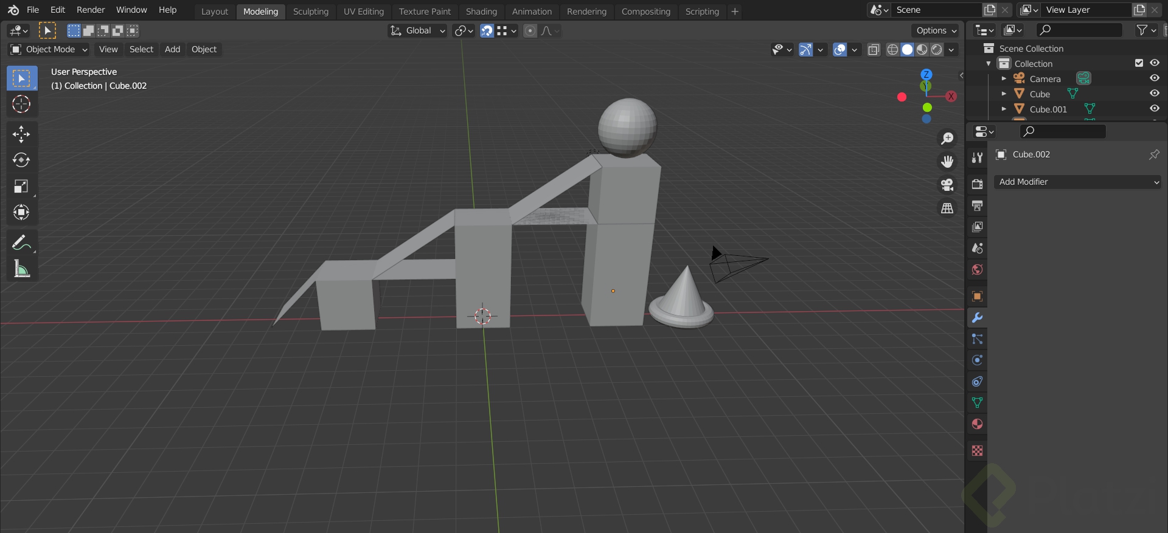
Task: Uncheck the Collection exclude checkbox
Action: click(x=1139, y=63)
